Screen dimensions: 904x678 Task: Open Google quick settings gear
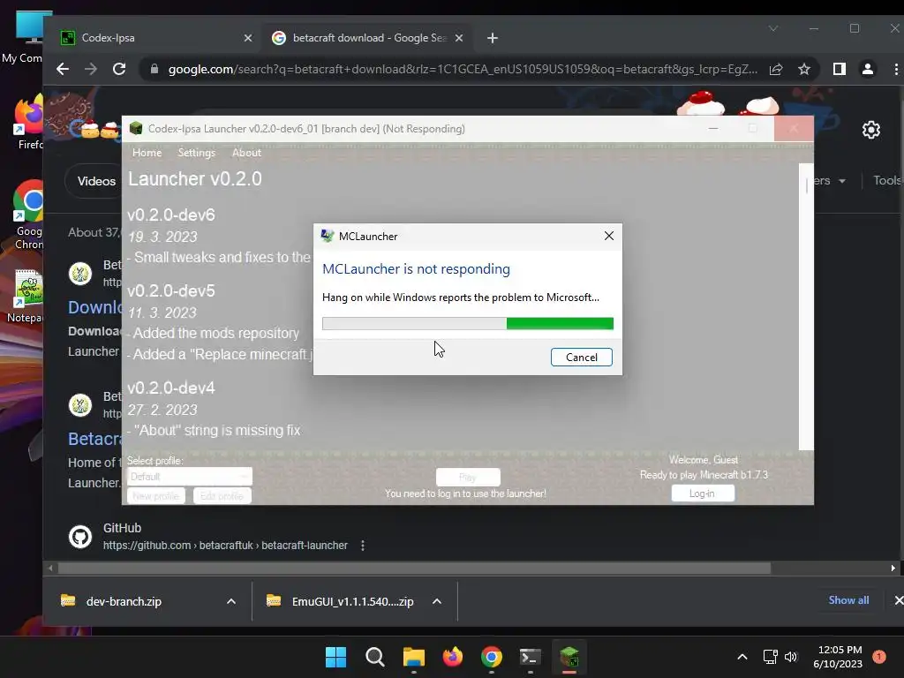click(871, 130)
